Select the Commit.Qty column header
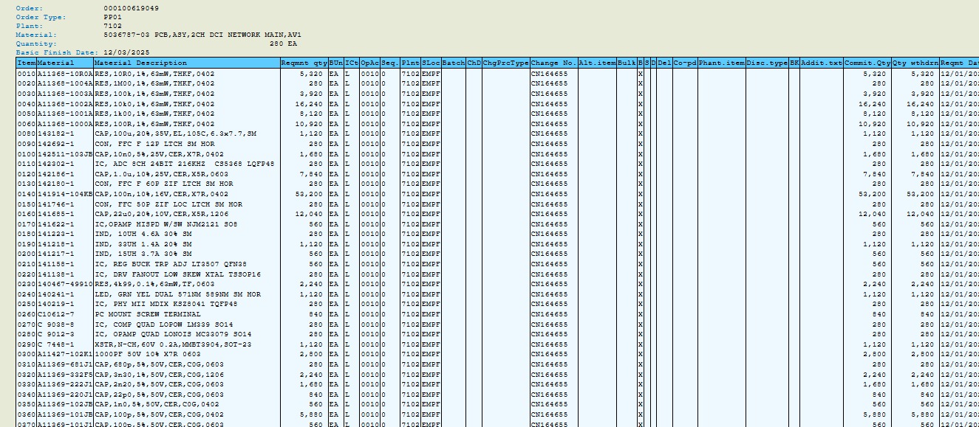Viewport: 979px width, 427px height. (x=867, y=63)
